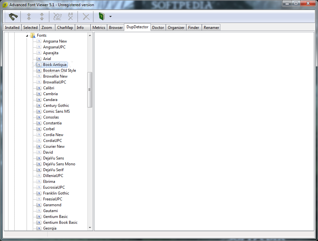The image size is (318, 241).
Task: Switch to the Installed tab
Action: pyautogui.click(x=12, y=27)
